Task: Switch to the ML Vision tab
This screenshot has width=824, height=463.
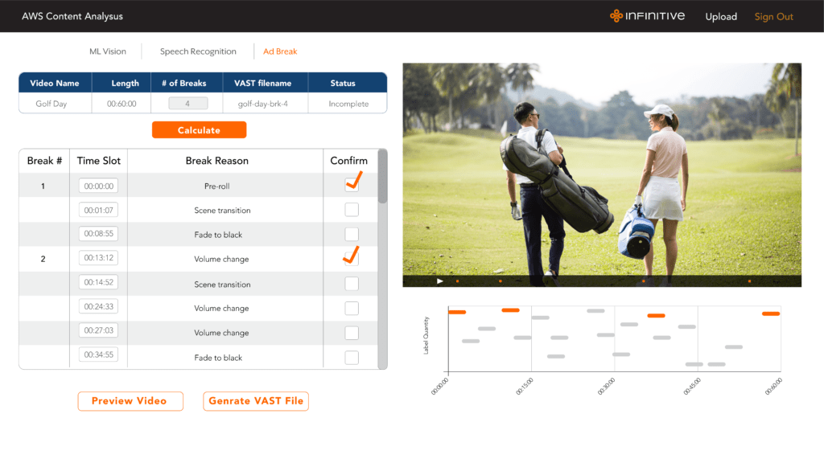Action: point(108,51)
